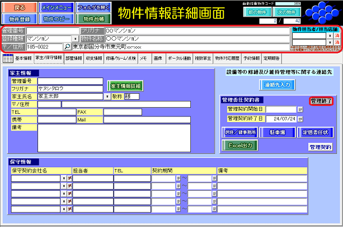The height and width of the screenshot is (227, 343).
Task: Click first 消 clear button for 物件担当者
Action: click(x=337, y=35)
